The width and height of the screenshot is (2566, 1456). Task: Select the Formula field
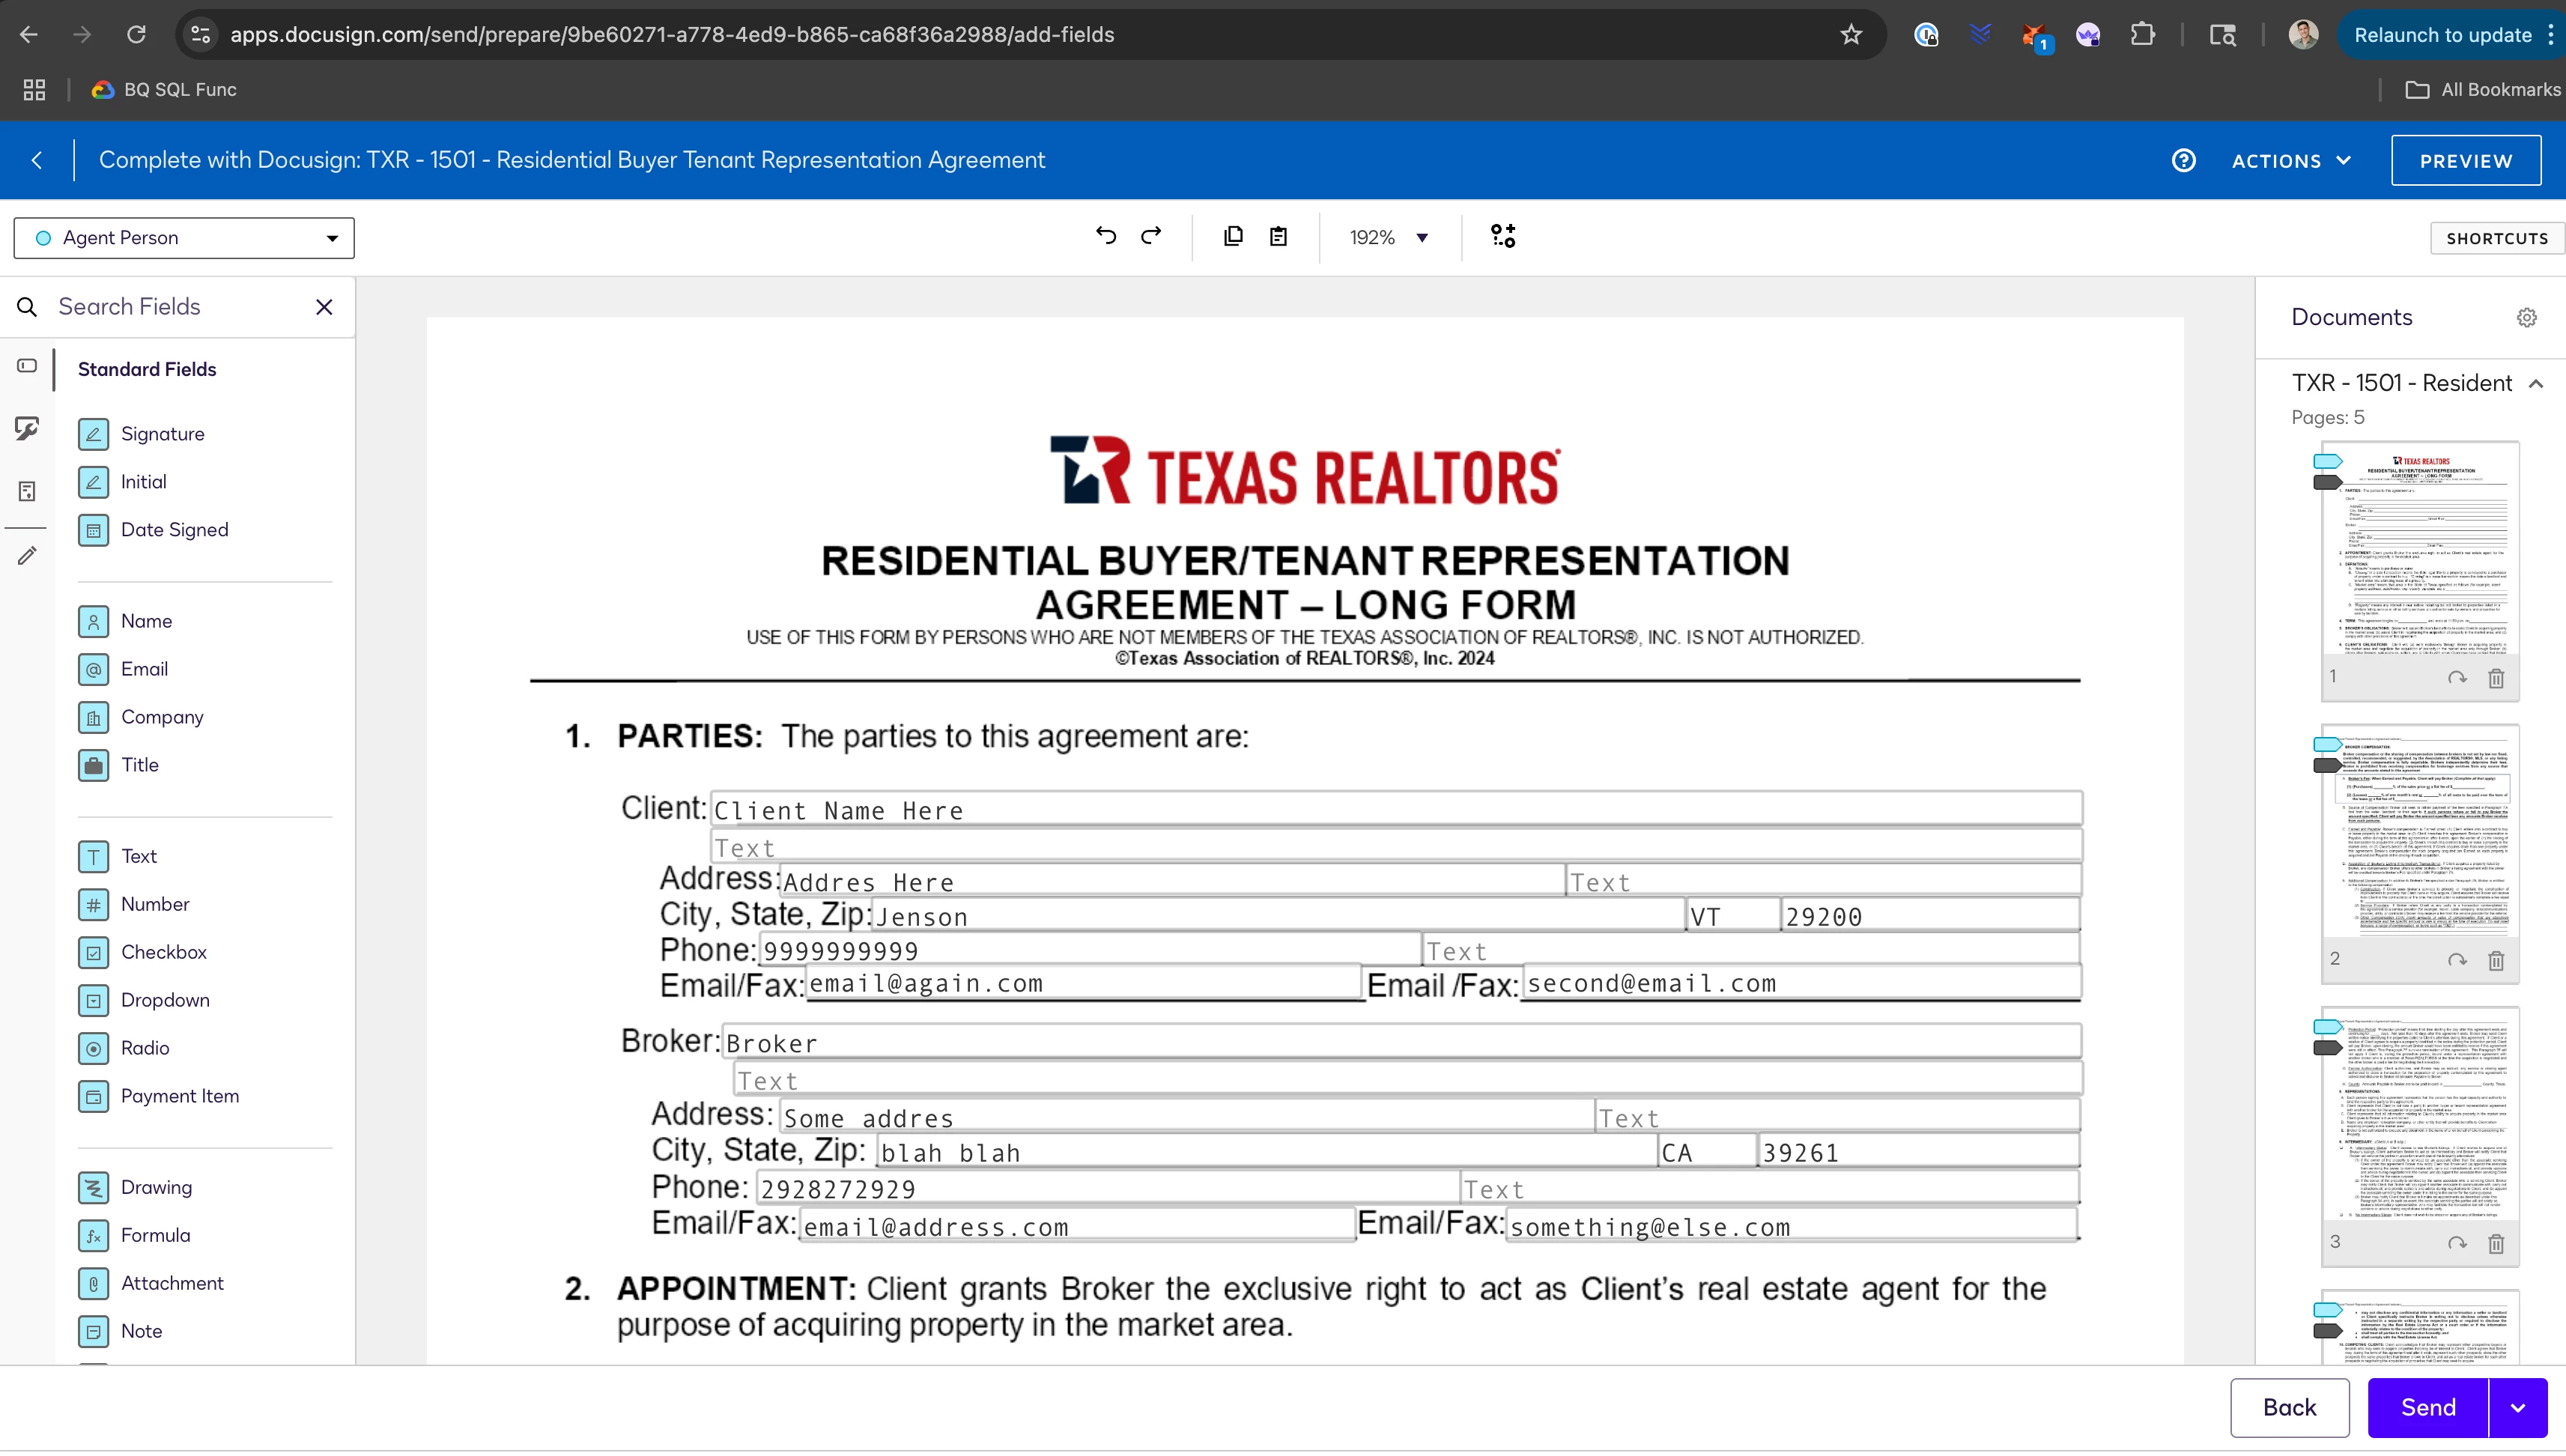coord(135,1235)
